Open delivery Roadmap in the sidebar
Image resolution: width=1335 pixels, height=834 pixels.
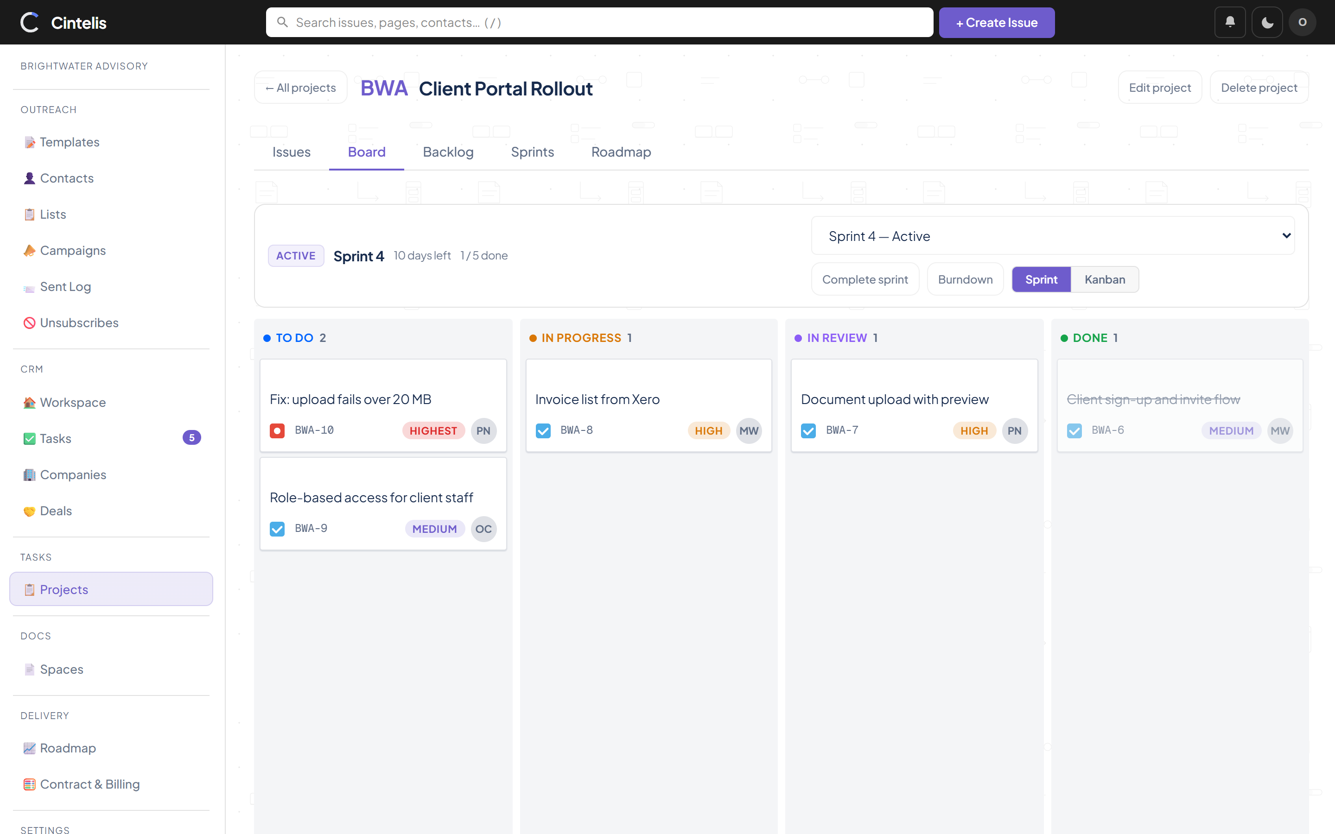pos(111,748)
